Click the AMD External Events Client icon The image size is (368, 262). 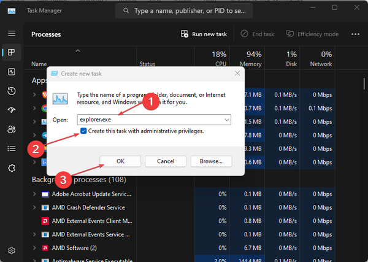45,221
